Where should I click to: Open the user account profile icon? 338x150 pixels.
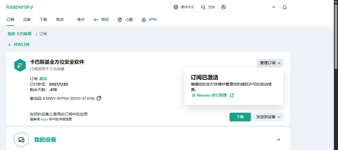tap(223, 7)
